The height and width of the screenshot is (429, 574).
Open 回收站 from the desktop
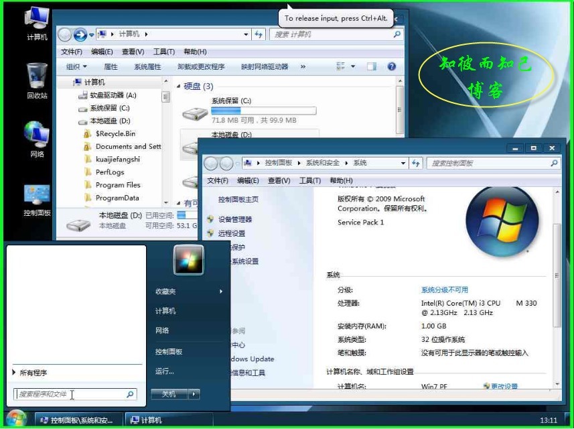pos(35,74)
